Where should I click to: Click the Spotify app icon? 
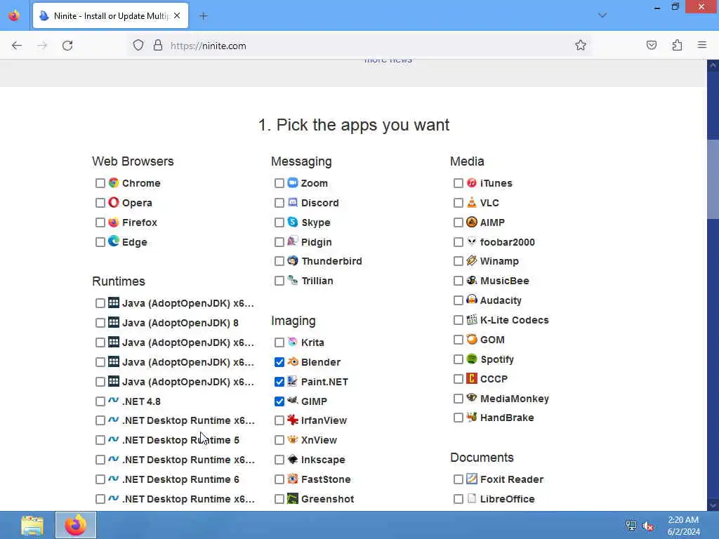pyautogui.click(x=471, y=359)
